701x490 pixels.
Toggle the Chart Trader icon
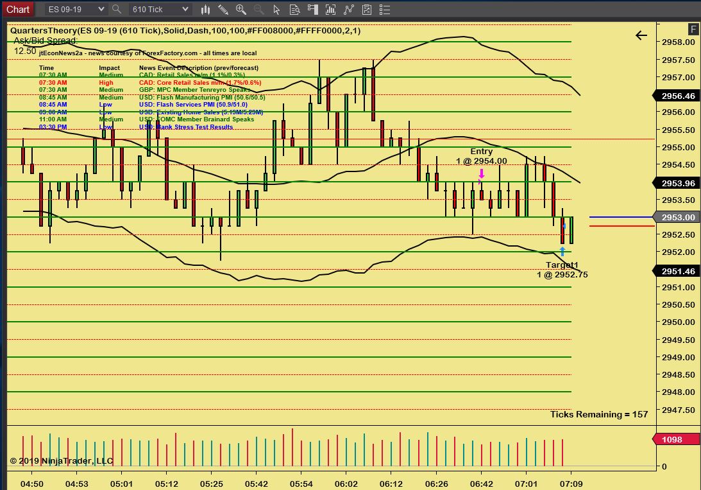tap(312, 10)
